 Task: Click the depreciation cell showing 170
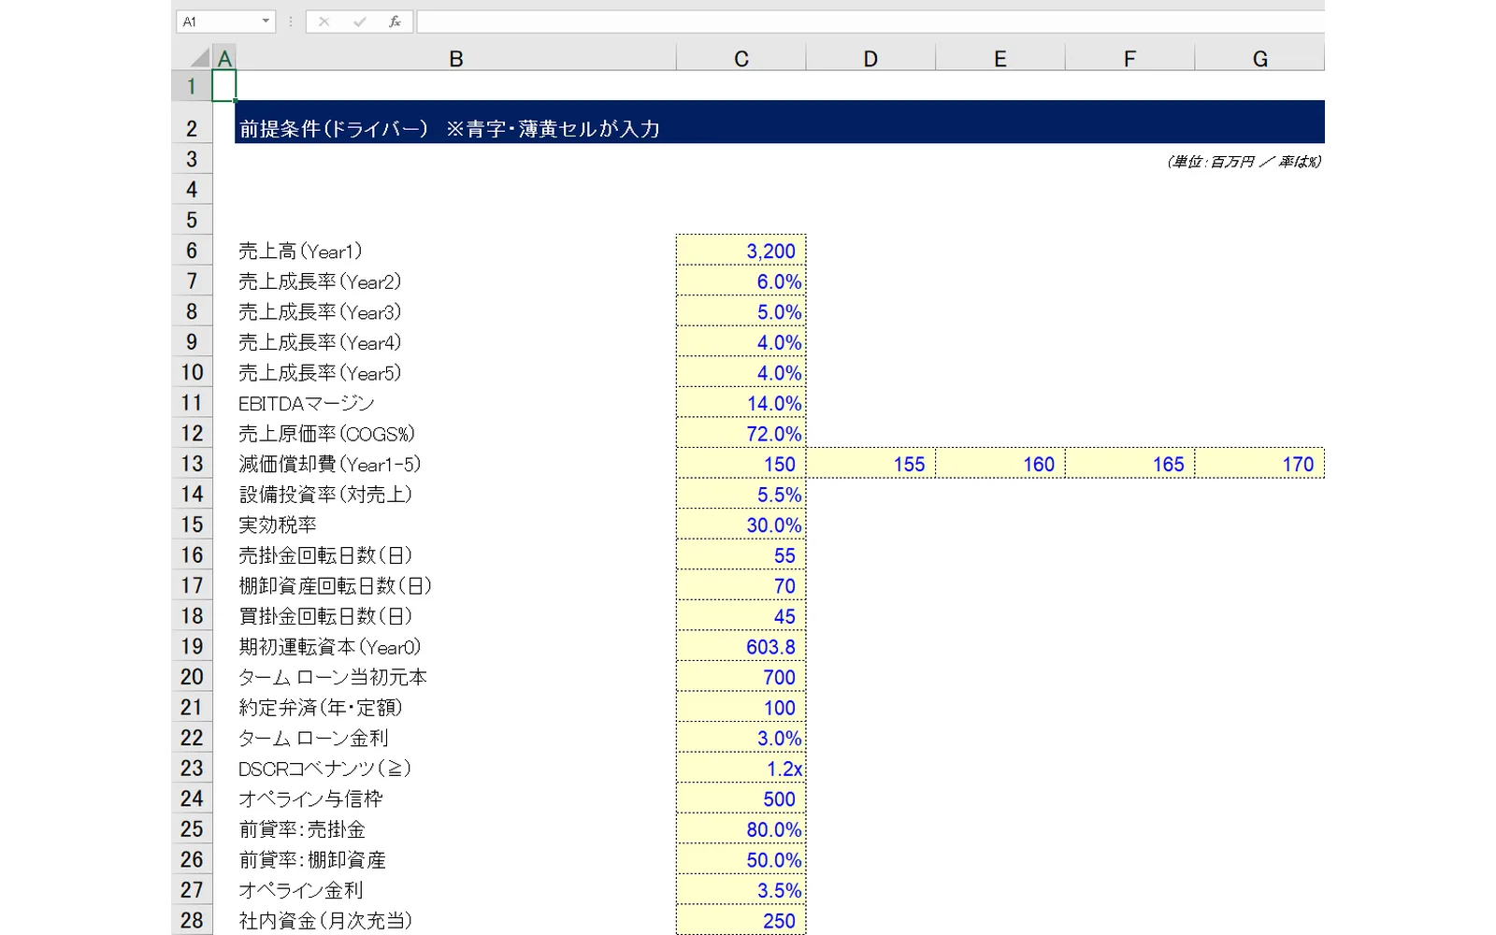1259,464
